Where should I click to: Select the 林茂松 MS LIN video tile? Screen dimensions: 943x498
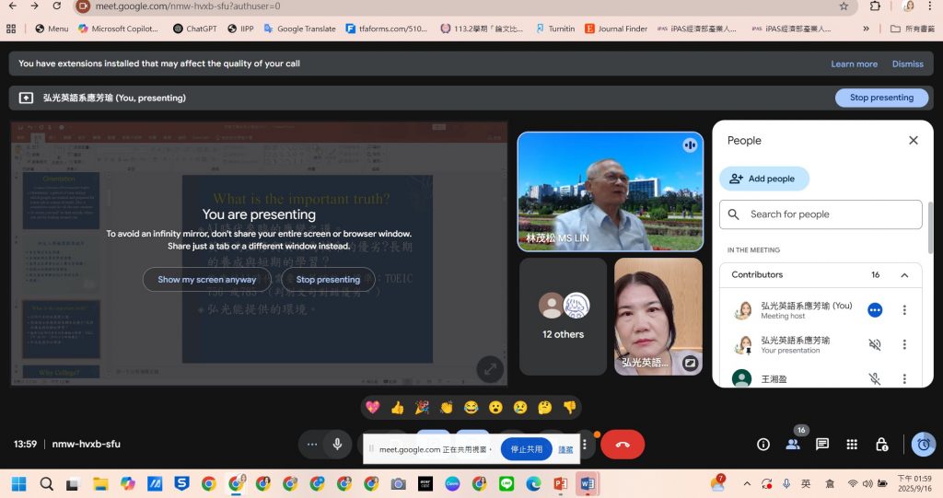click(x=610, y=191)
